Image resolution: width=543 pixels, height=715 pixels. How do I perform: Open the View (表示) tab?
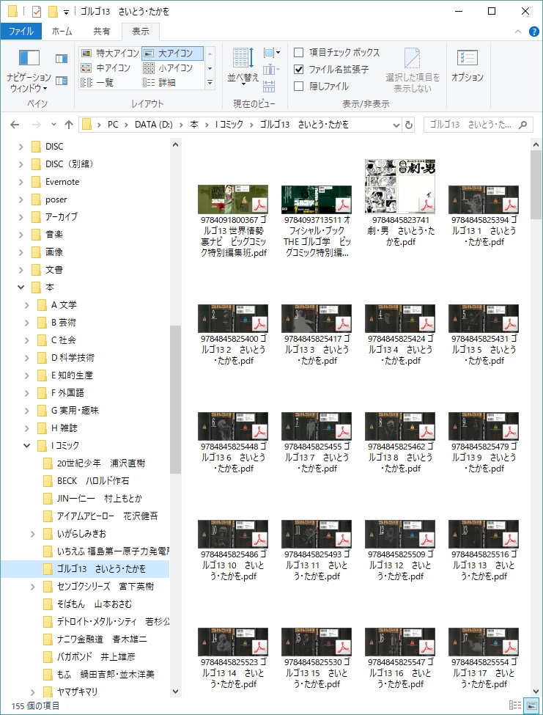tap(141, 32)
